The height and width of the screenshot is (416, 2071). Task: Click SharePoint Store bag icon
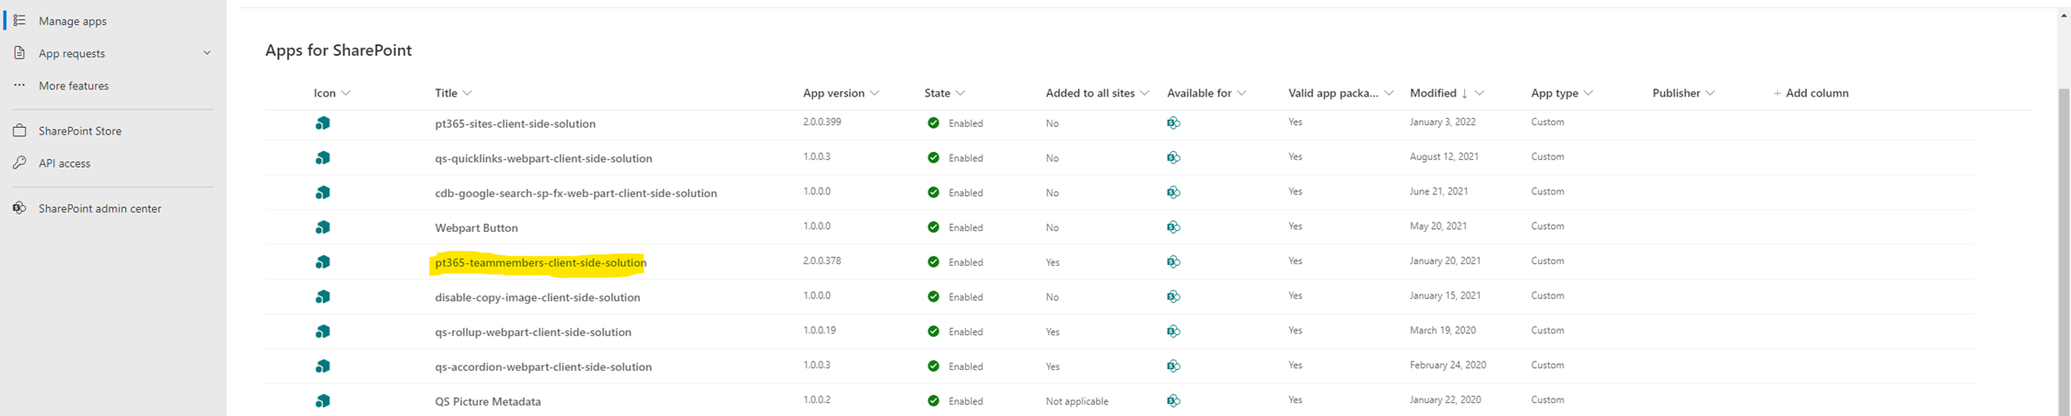coord(19,131)
